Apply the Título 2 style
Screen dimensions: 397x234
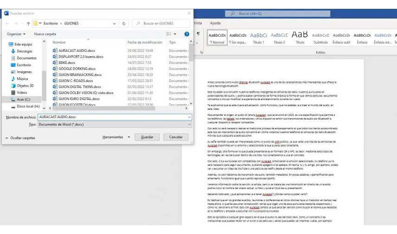pos(279,38)
